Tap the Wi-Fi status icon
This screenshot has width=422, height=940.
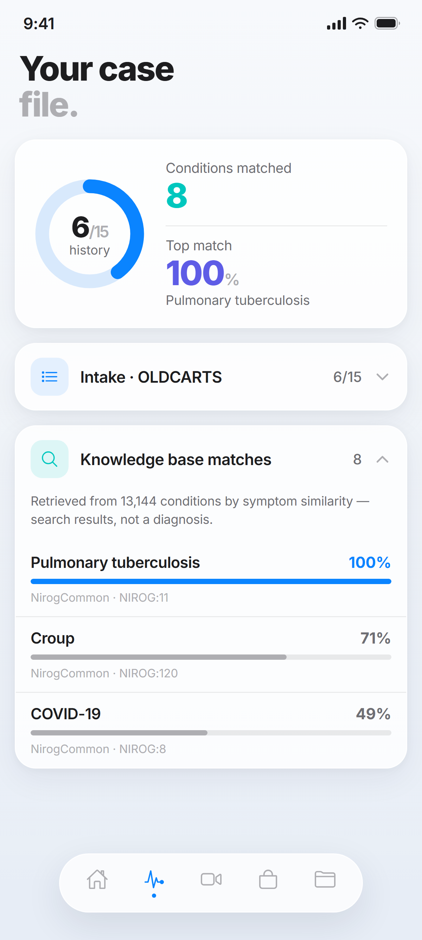[x=360, y=23]
